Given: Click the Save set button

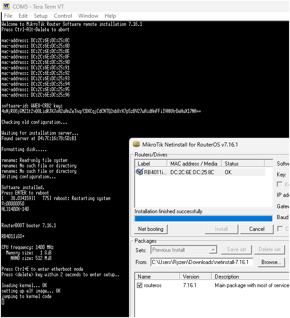Looking at the screenshot, I should (237, 250).
